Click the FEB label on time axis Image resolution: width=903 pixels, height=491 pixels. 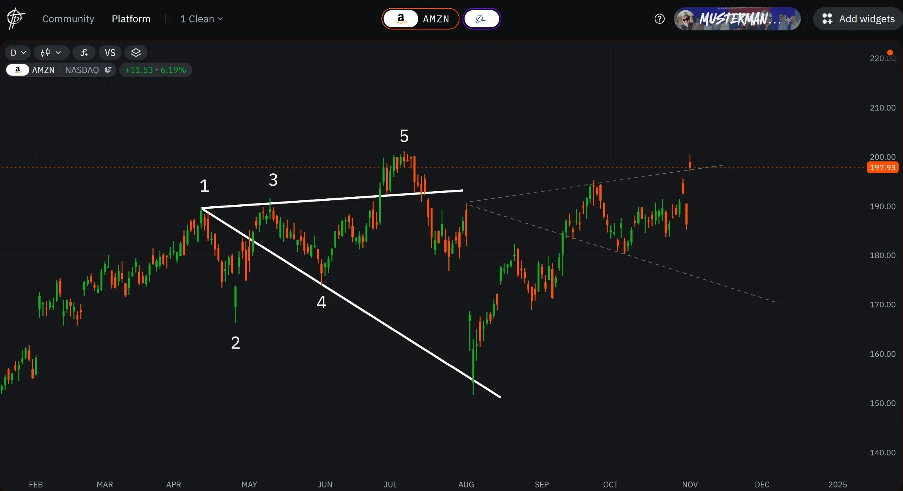click(36, 484)
